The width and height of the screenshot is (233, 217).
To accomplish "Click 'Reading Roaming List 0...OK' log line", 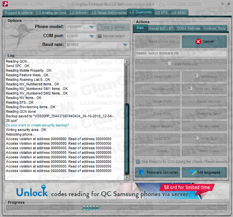I will coord(28,80).
